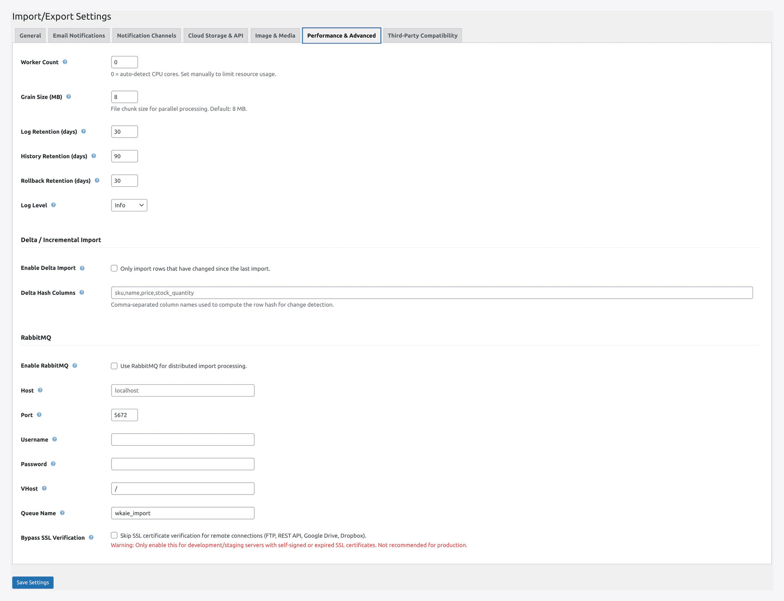Viewport: 784px width, 601px height.
Task: Open the help tooltip for Log Retention (days)
Action: (x=83, y=131)
